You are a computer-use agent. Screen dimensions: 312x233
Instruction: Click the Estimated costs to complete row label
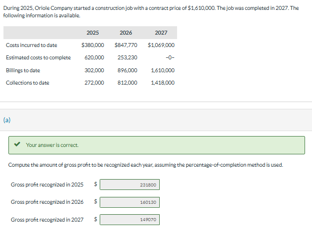(x=38, y=57)
